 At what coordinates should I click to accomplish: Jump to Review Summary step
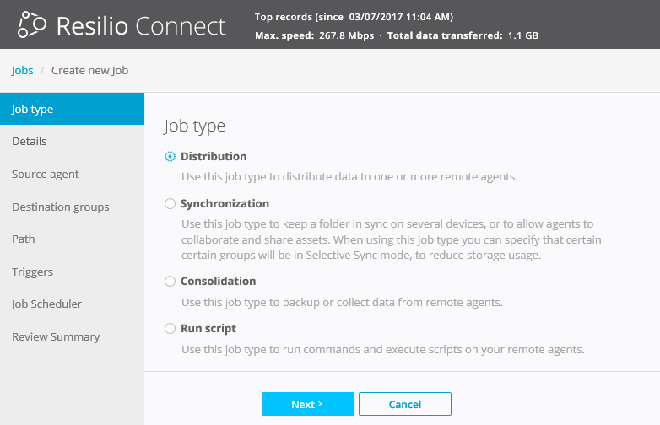point(56,337)
